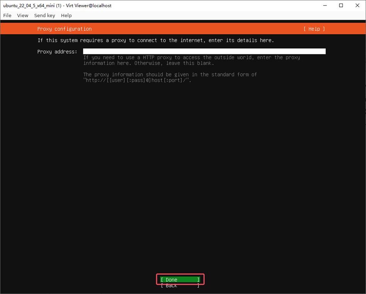
Task: Click the window title 'ubuntu_22_04_5_x64_mini (1)'
Action: [x=32, y=6]
